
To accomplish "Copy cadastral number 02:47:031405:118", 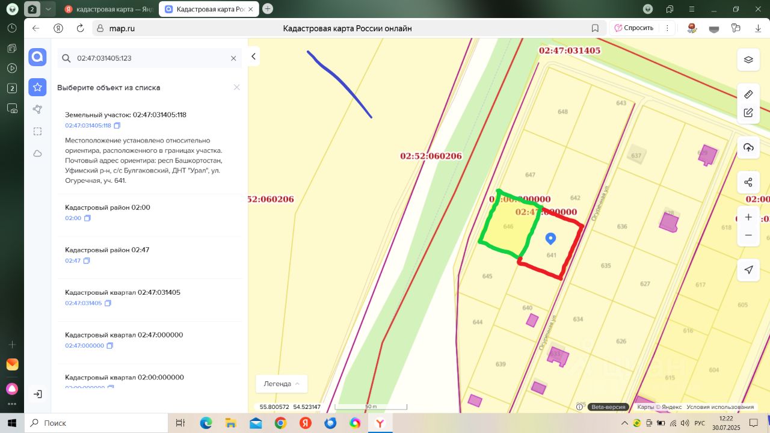I will 117,126.
